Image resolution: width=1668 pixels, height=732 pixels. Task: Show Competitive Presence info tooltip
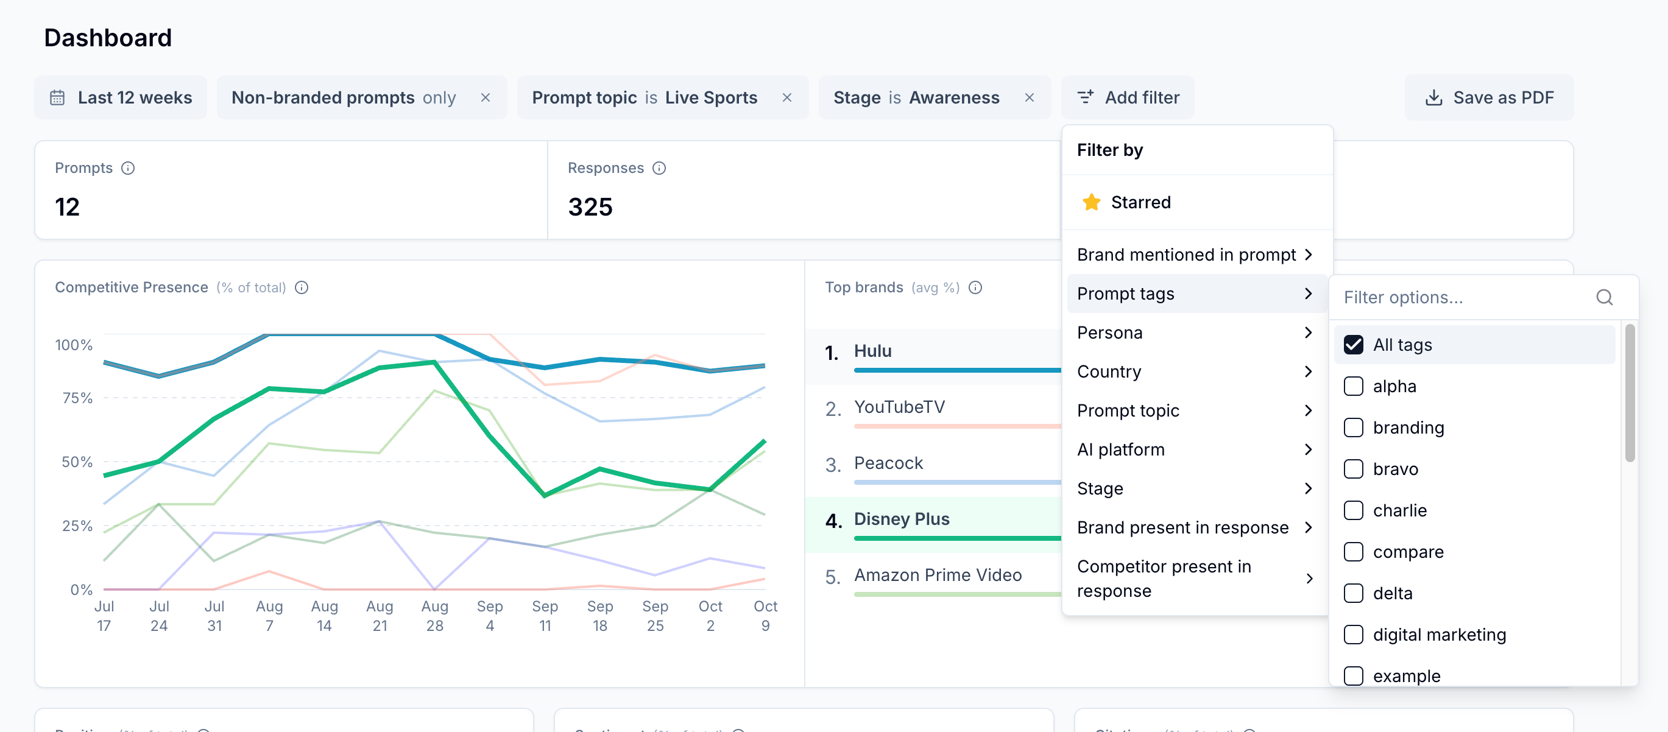[x=302, y=287]
